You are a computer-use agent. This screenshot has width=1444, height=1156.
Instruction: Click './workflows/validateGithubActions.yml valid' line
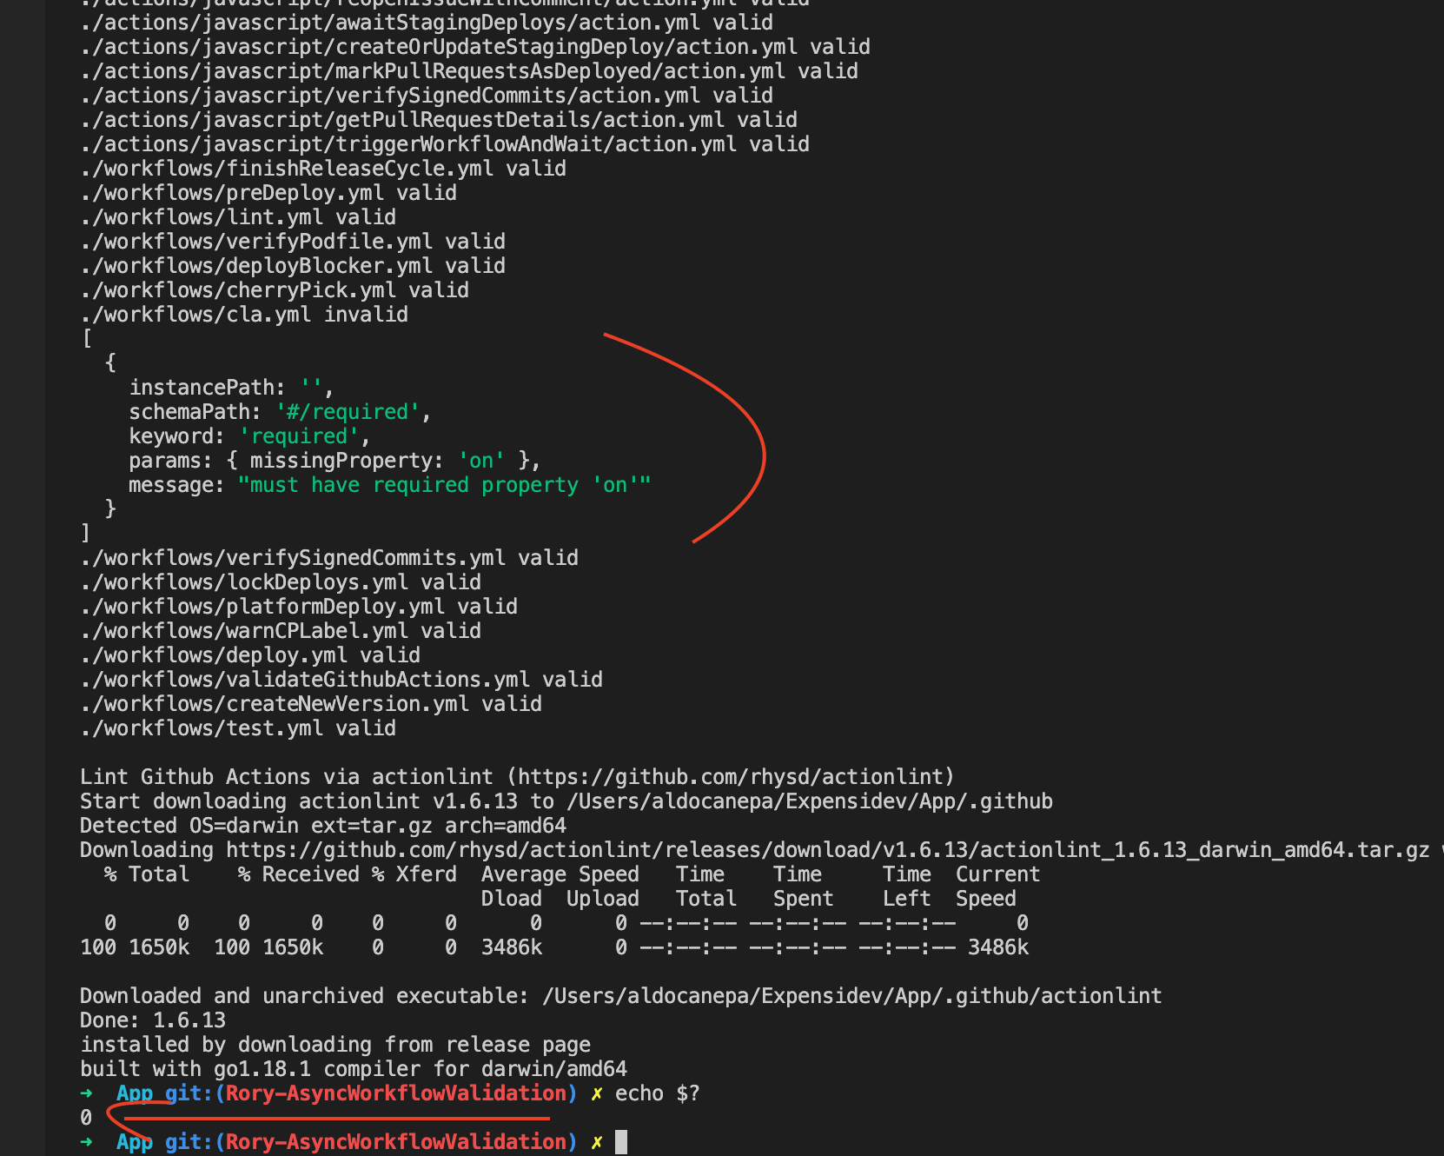pos(341,680)
